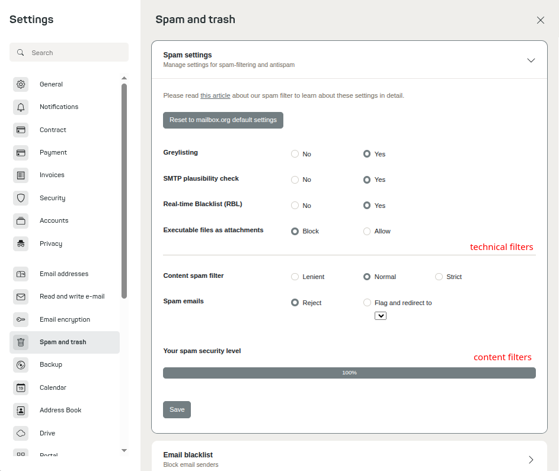Image resolution: width=559 pixels, height=471 pixels.
Task: Open General settings gear icon
Action: (x=21, y=85)
